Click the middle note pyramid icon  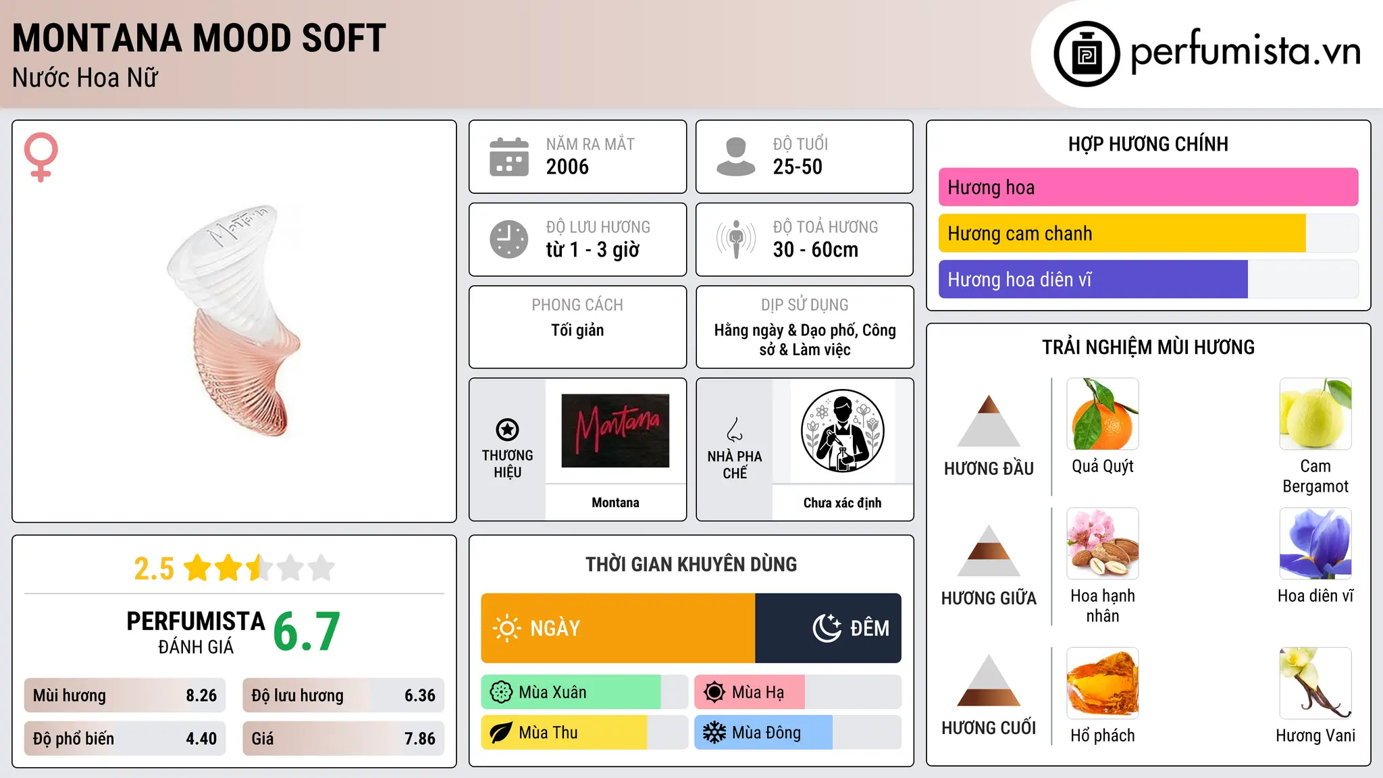(x=989, y=550)
